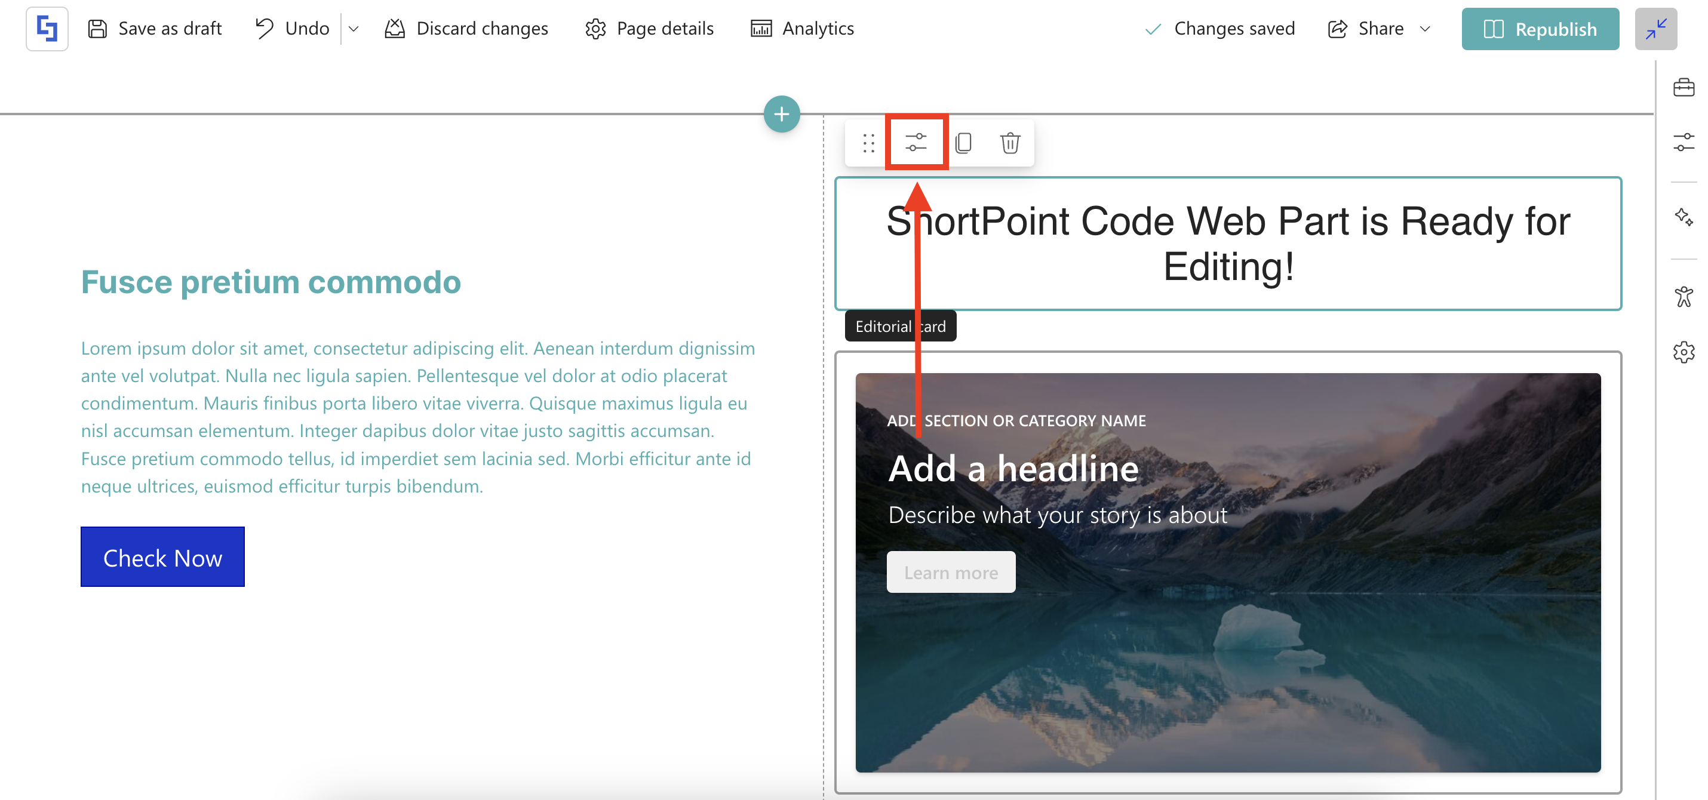Screen dimensions: 1708x800
Task: Expand the Undo history dropdown arrow
Action: click(354, 29)
